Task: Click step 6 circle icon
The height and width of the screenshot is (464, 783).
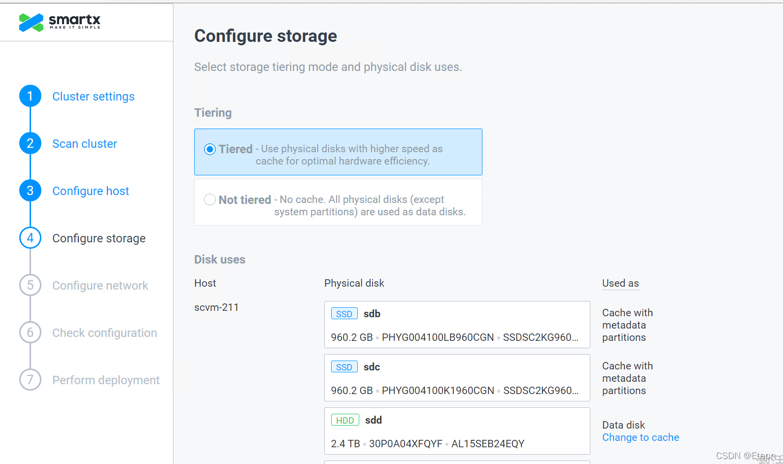Action: pyautogui.click(x=30, y=332)
